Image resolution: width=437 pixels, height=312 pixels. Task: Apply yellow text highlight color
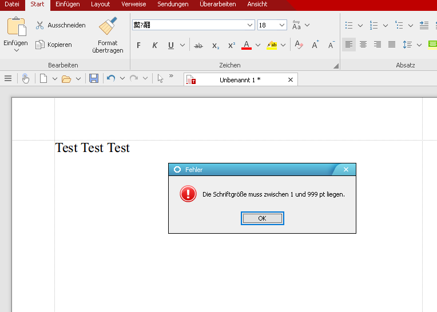272,45
